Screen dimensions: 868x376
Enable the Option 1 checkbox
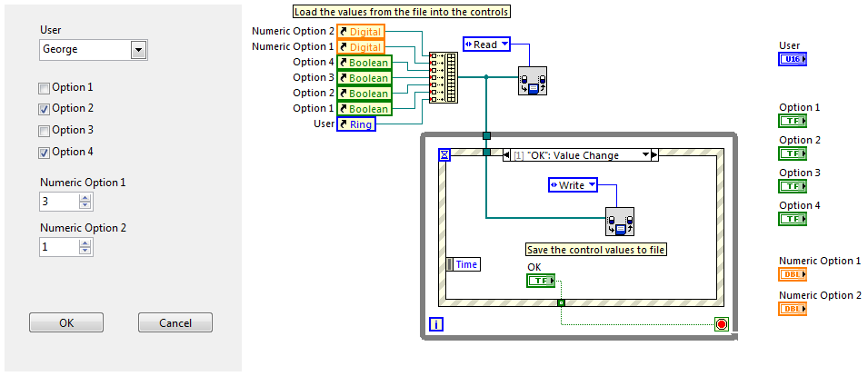point(44,88)
